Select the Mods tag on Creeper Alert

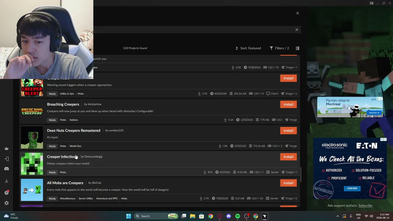tap(52, 94)
